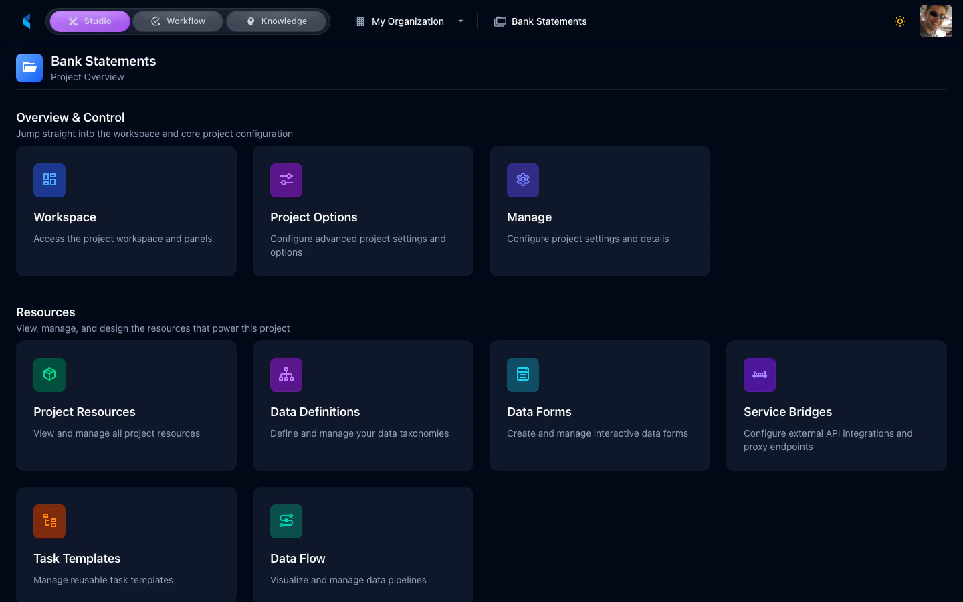Screen dimensions: 963x602
Task: Click the Project Options sliders icon
Action: click(286, 180)
